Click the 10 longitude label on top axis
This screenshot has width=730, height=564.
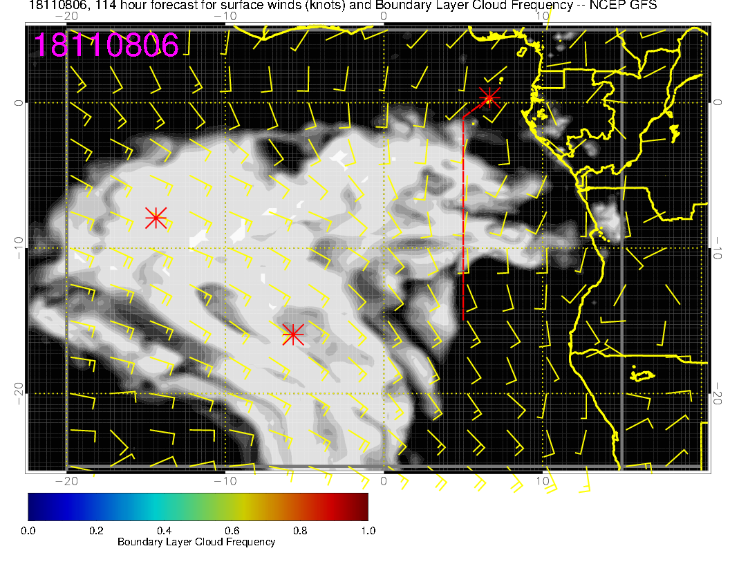pyautogui.click(x=543, y=15)
